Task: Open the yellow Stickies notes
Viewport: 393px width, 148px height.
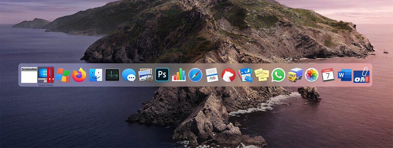Action: click(x=262, y=75)
